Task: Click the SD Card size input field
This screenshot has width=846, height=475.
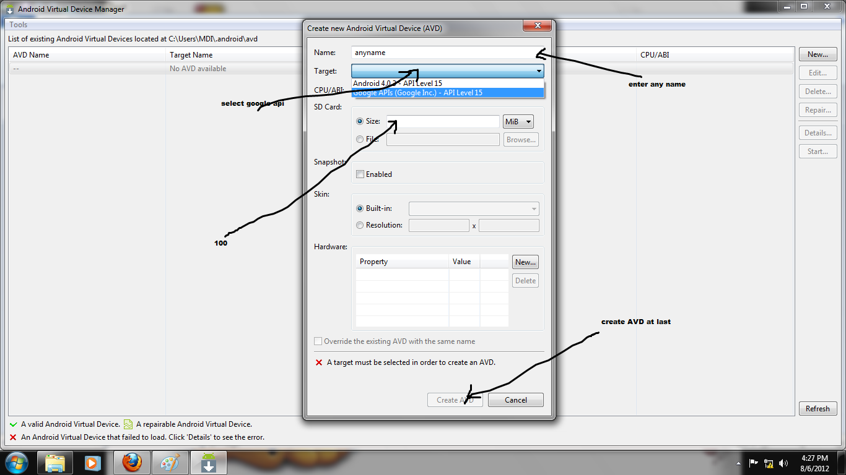Action: pyautogui.click(x=443, y=122)
